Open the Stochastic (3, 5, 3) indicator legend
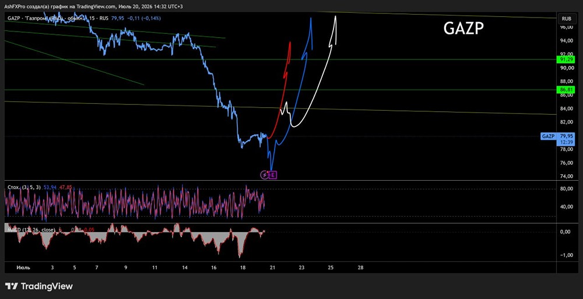Screen dimensions: 583x299 23,188
